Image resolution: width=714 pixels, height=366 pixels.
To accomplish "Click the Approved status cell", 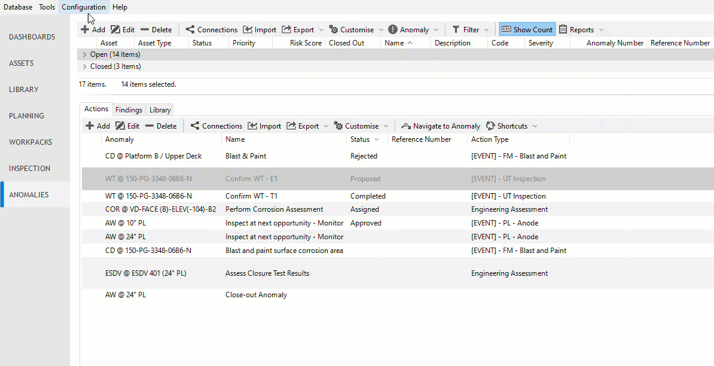I will [x=366, y=223].
